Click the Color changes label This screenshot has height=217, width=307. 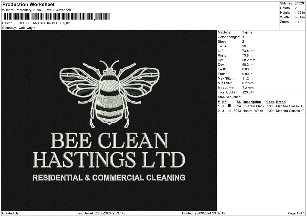(229, 37)
